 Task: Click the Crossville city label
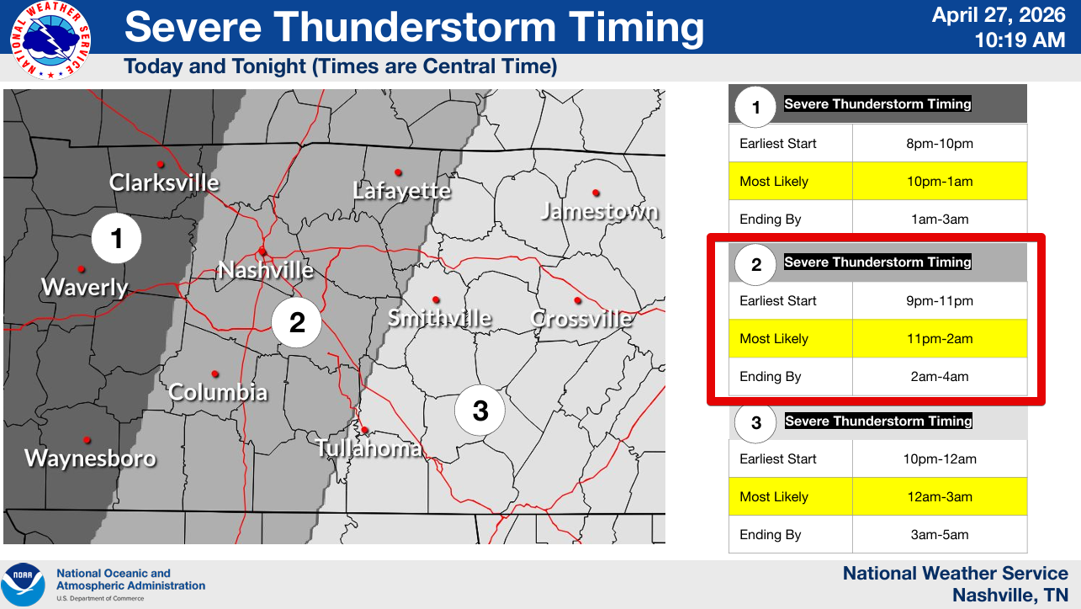pos(580,319)
